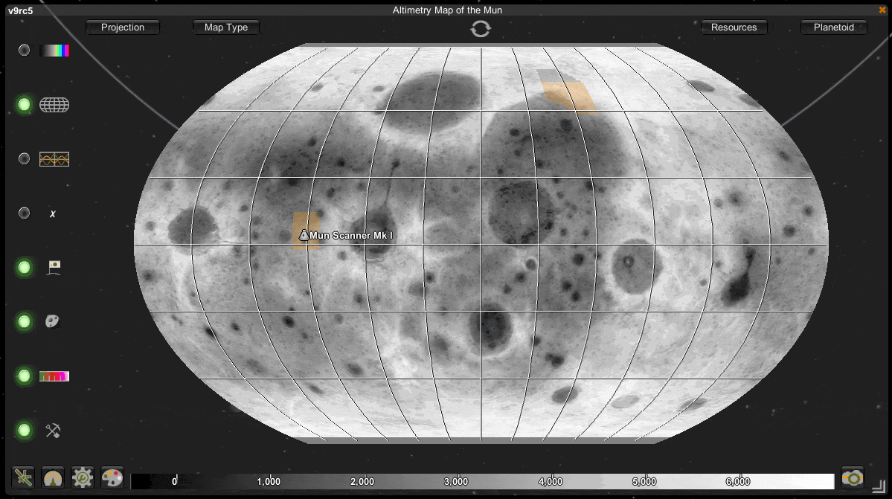Disable the resource overlay toggle light
The height and width of the screenshot is (499, 892).
(x=24, y=431)
